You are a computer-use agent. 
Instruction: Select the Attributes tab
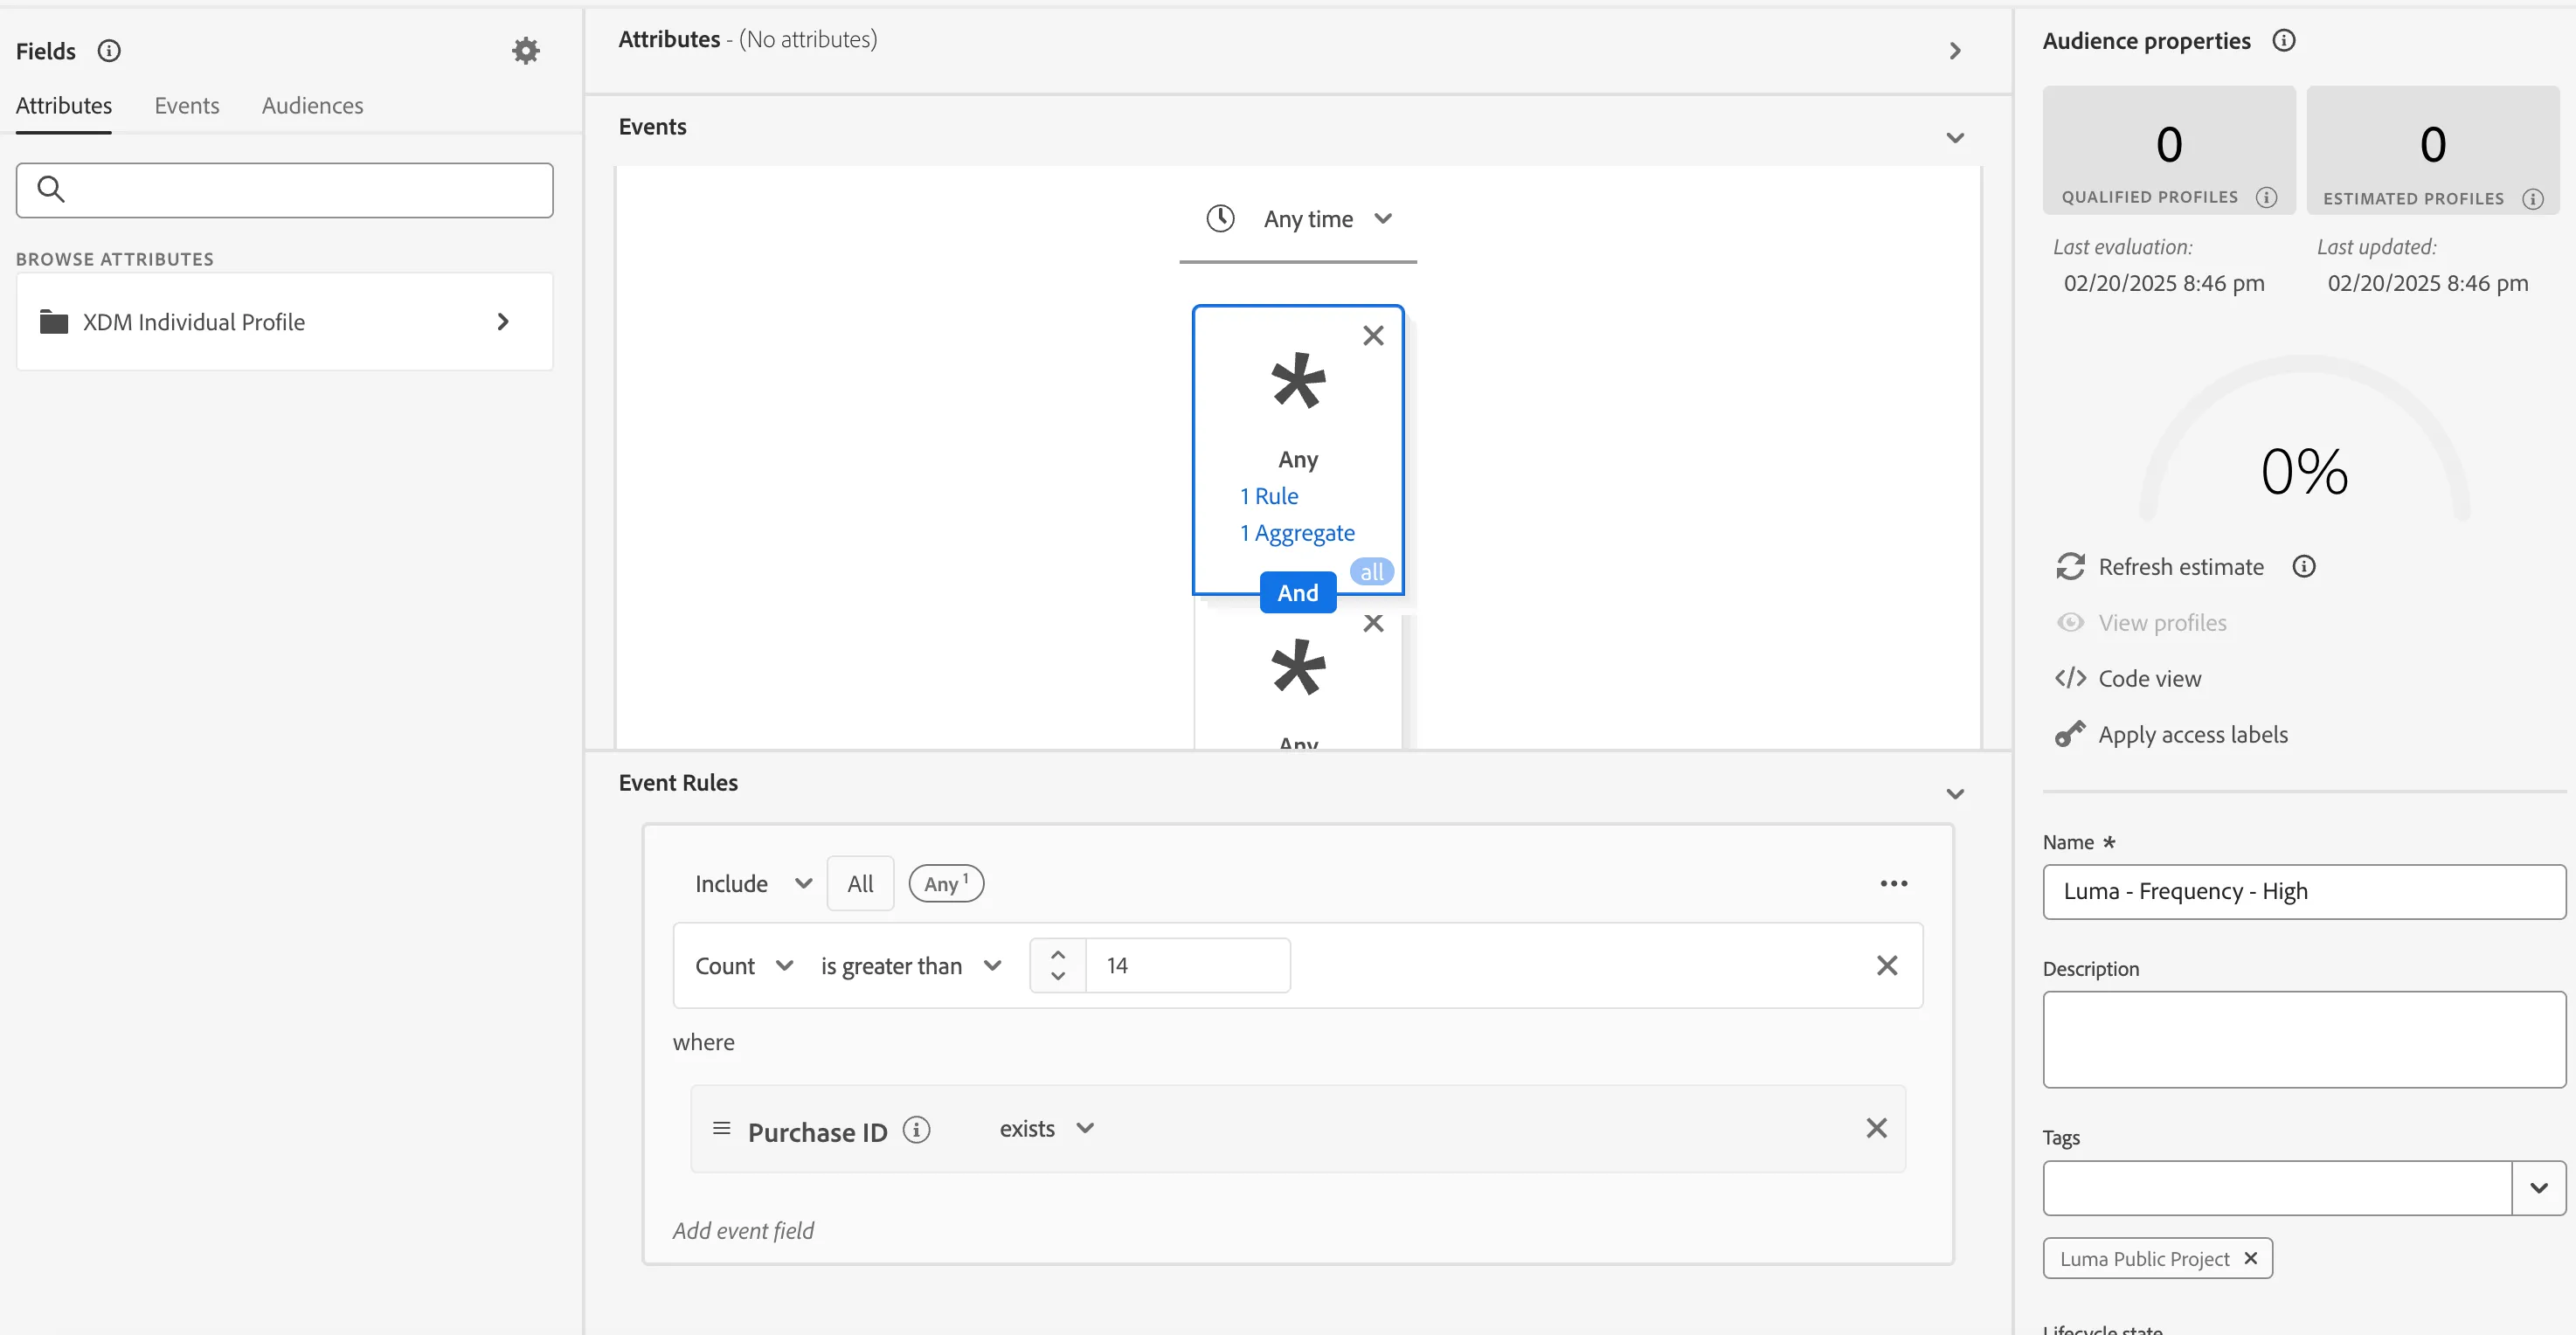[x=64, y=106]
